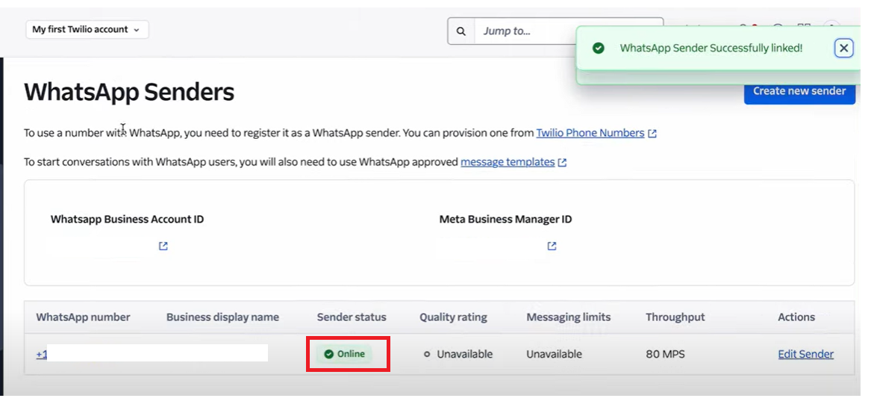The image size is (871, 404).
Task: Open the My first Twilio account dropdown
Action: (87, 29)
